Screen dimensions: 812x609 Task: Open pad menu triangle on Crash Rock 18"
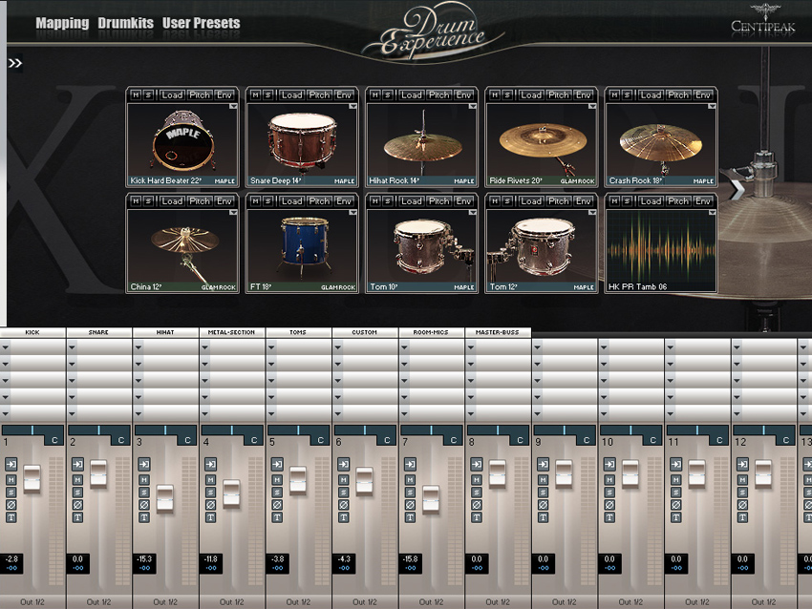tap(712, 107)
